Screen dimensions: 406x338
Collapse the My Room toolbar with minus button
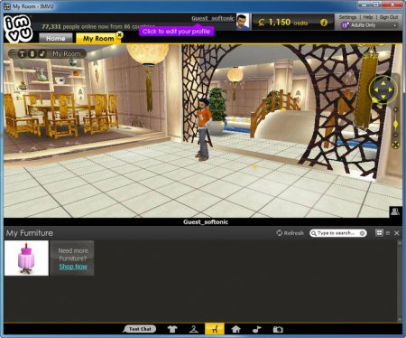(x=13, y=54)
